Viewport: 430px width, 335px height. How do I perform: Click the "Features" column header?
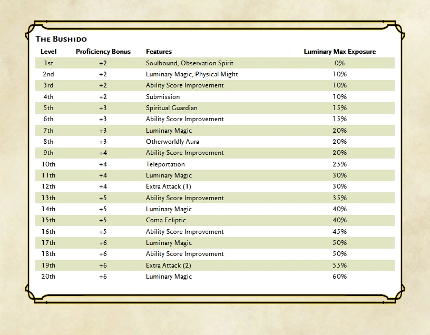coord(159,52)
